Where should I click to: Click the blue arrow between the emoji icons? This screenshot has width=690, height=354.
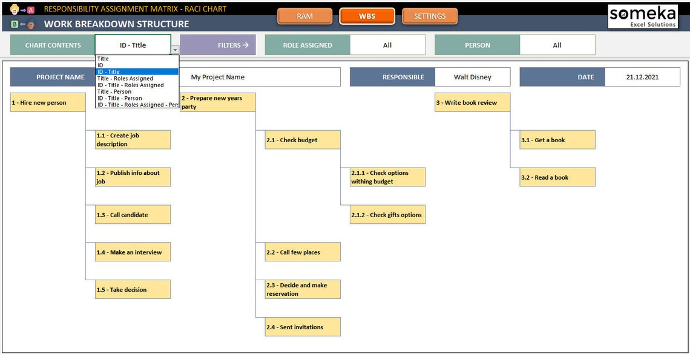[22, 10]
